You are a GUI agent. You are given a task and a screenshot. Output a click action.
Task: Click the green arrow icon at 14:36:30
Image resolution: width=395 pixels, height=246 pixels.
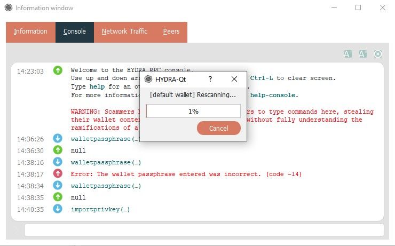(x=58, y=150)
